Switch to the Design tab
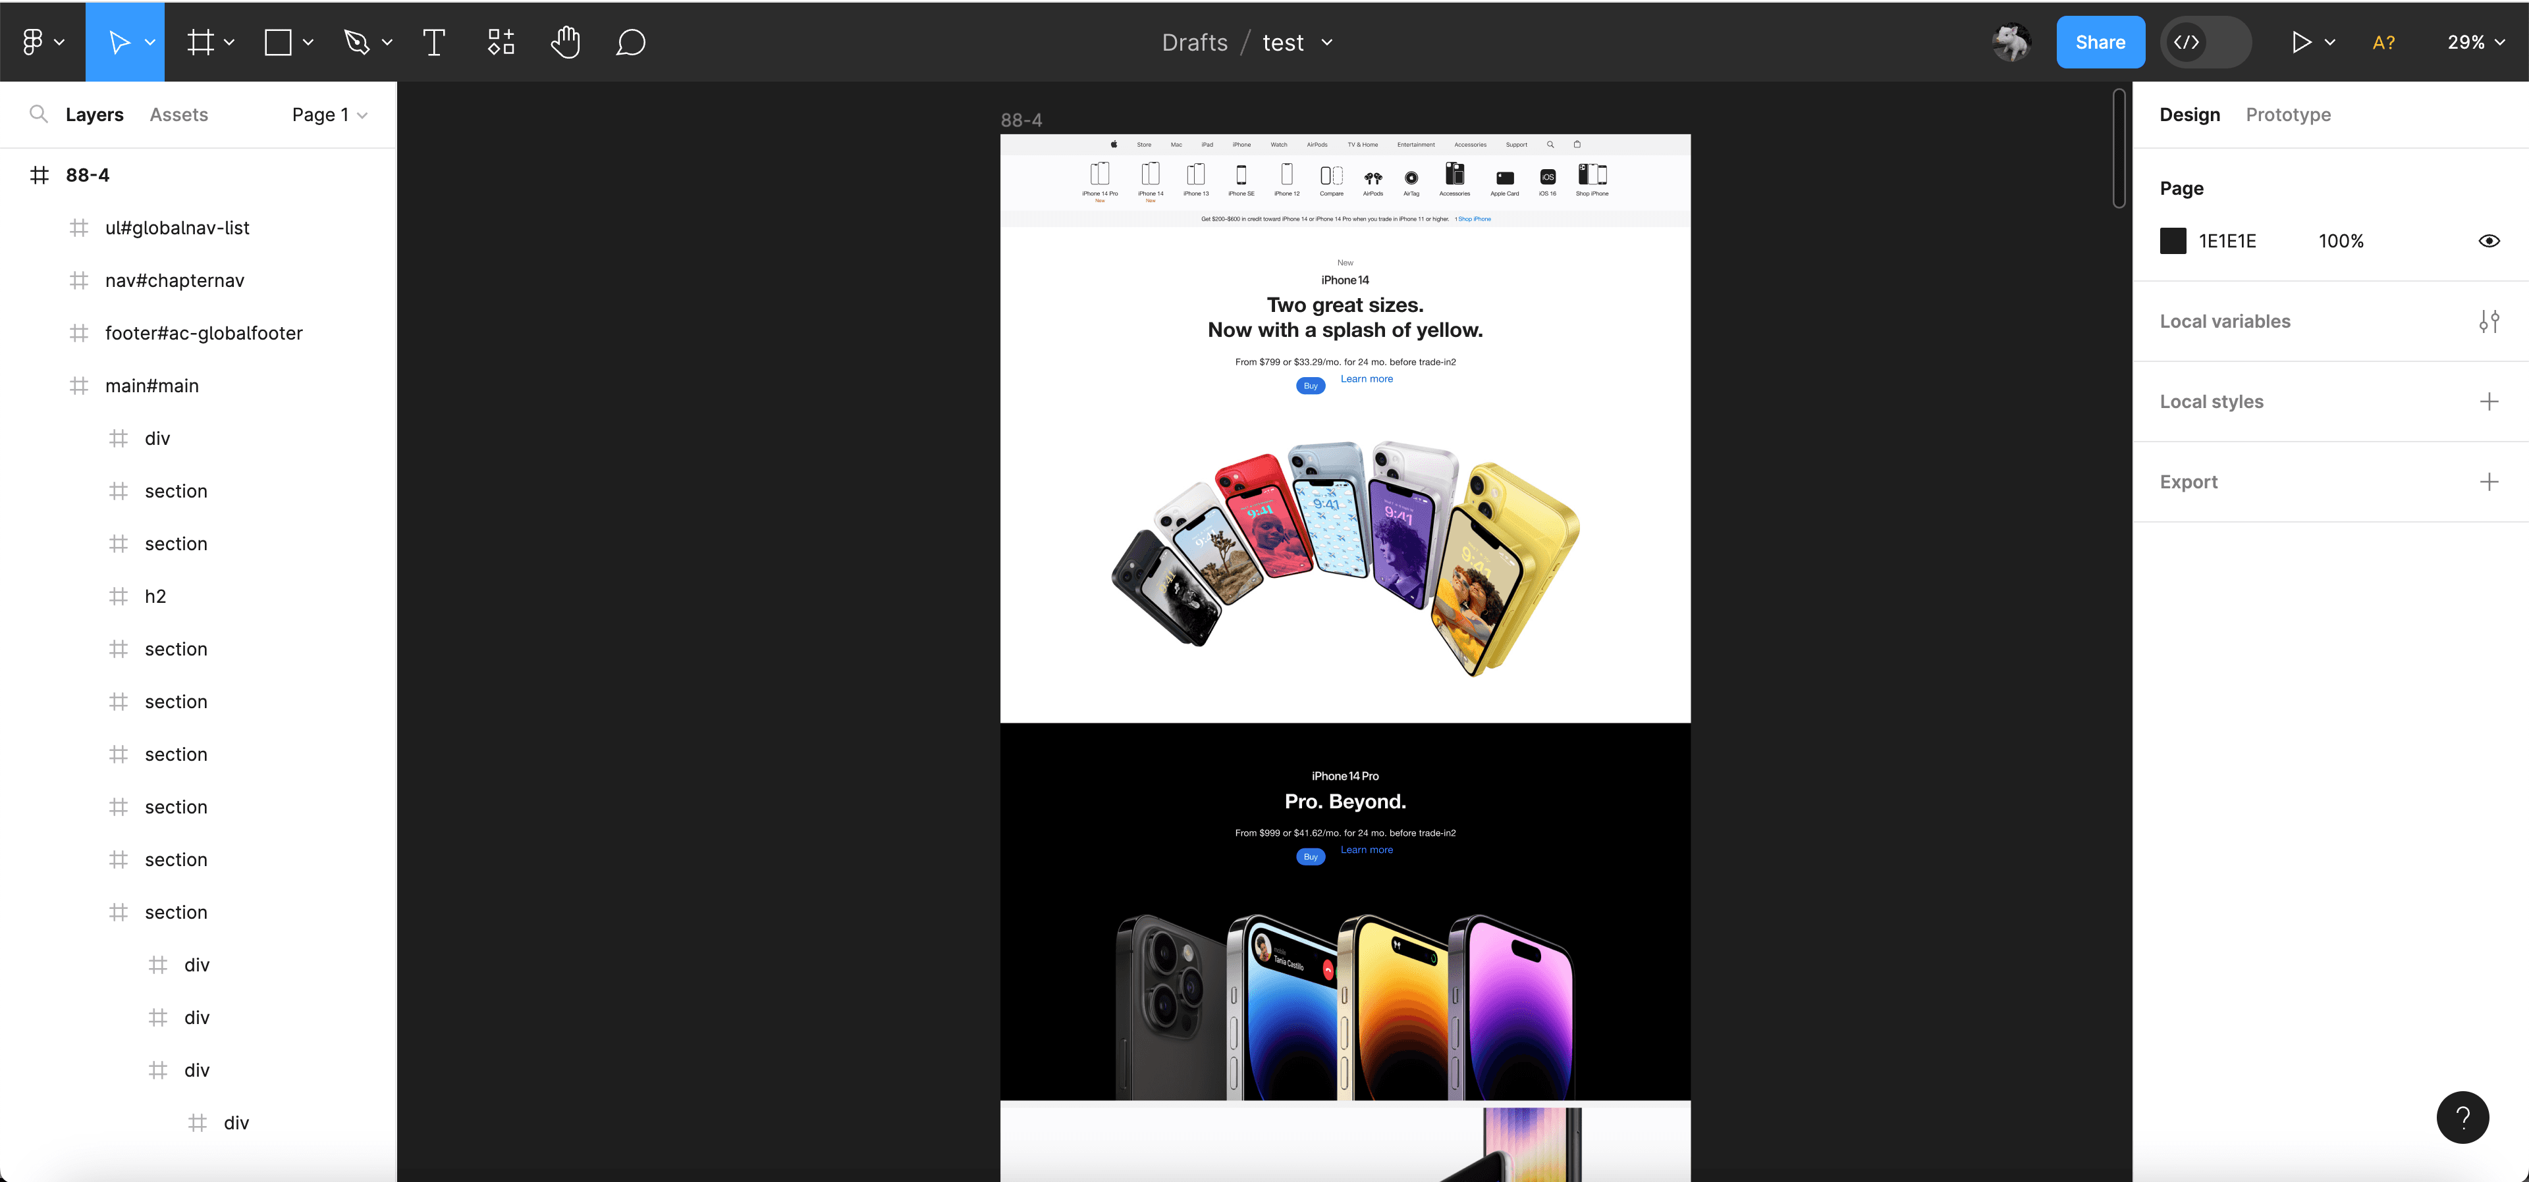 click(2189, 115)
